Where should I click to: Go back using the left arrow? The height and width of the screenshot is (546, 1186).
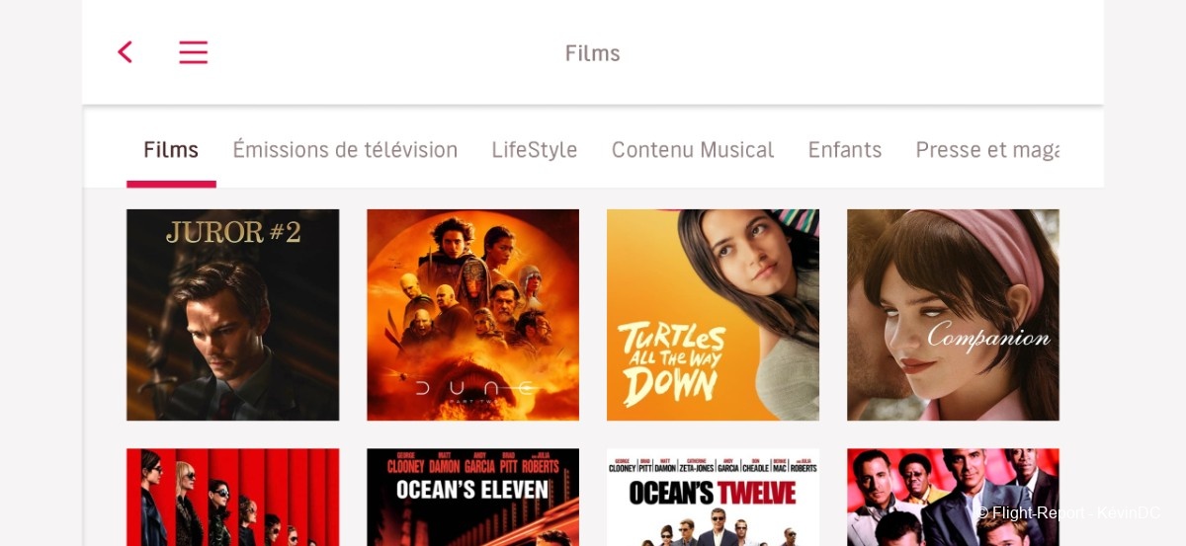coord(125,52)
